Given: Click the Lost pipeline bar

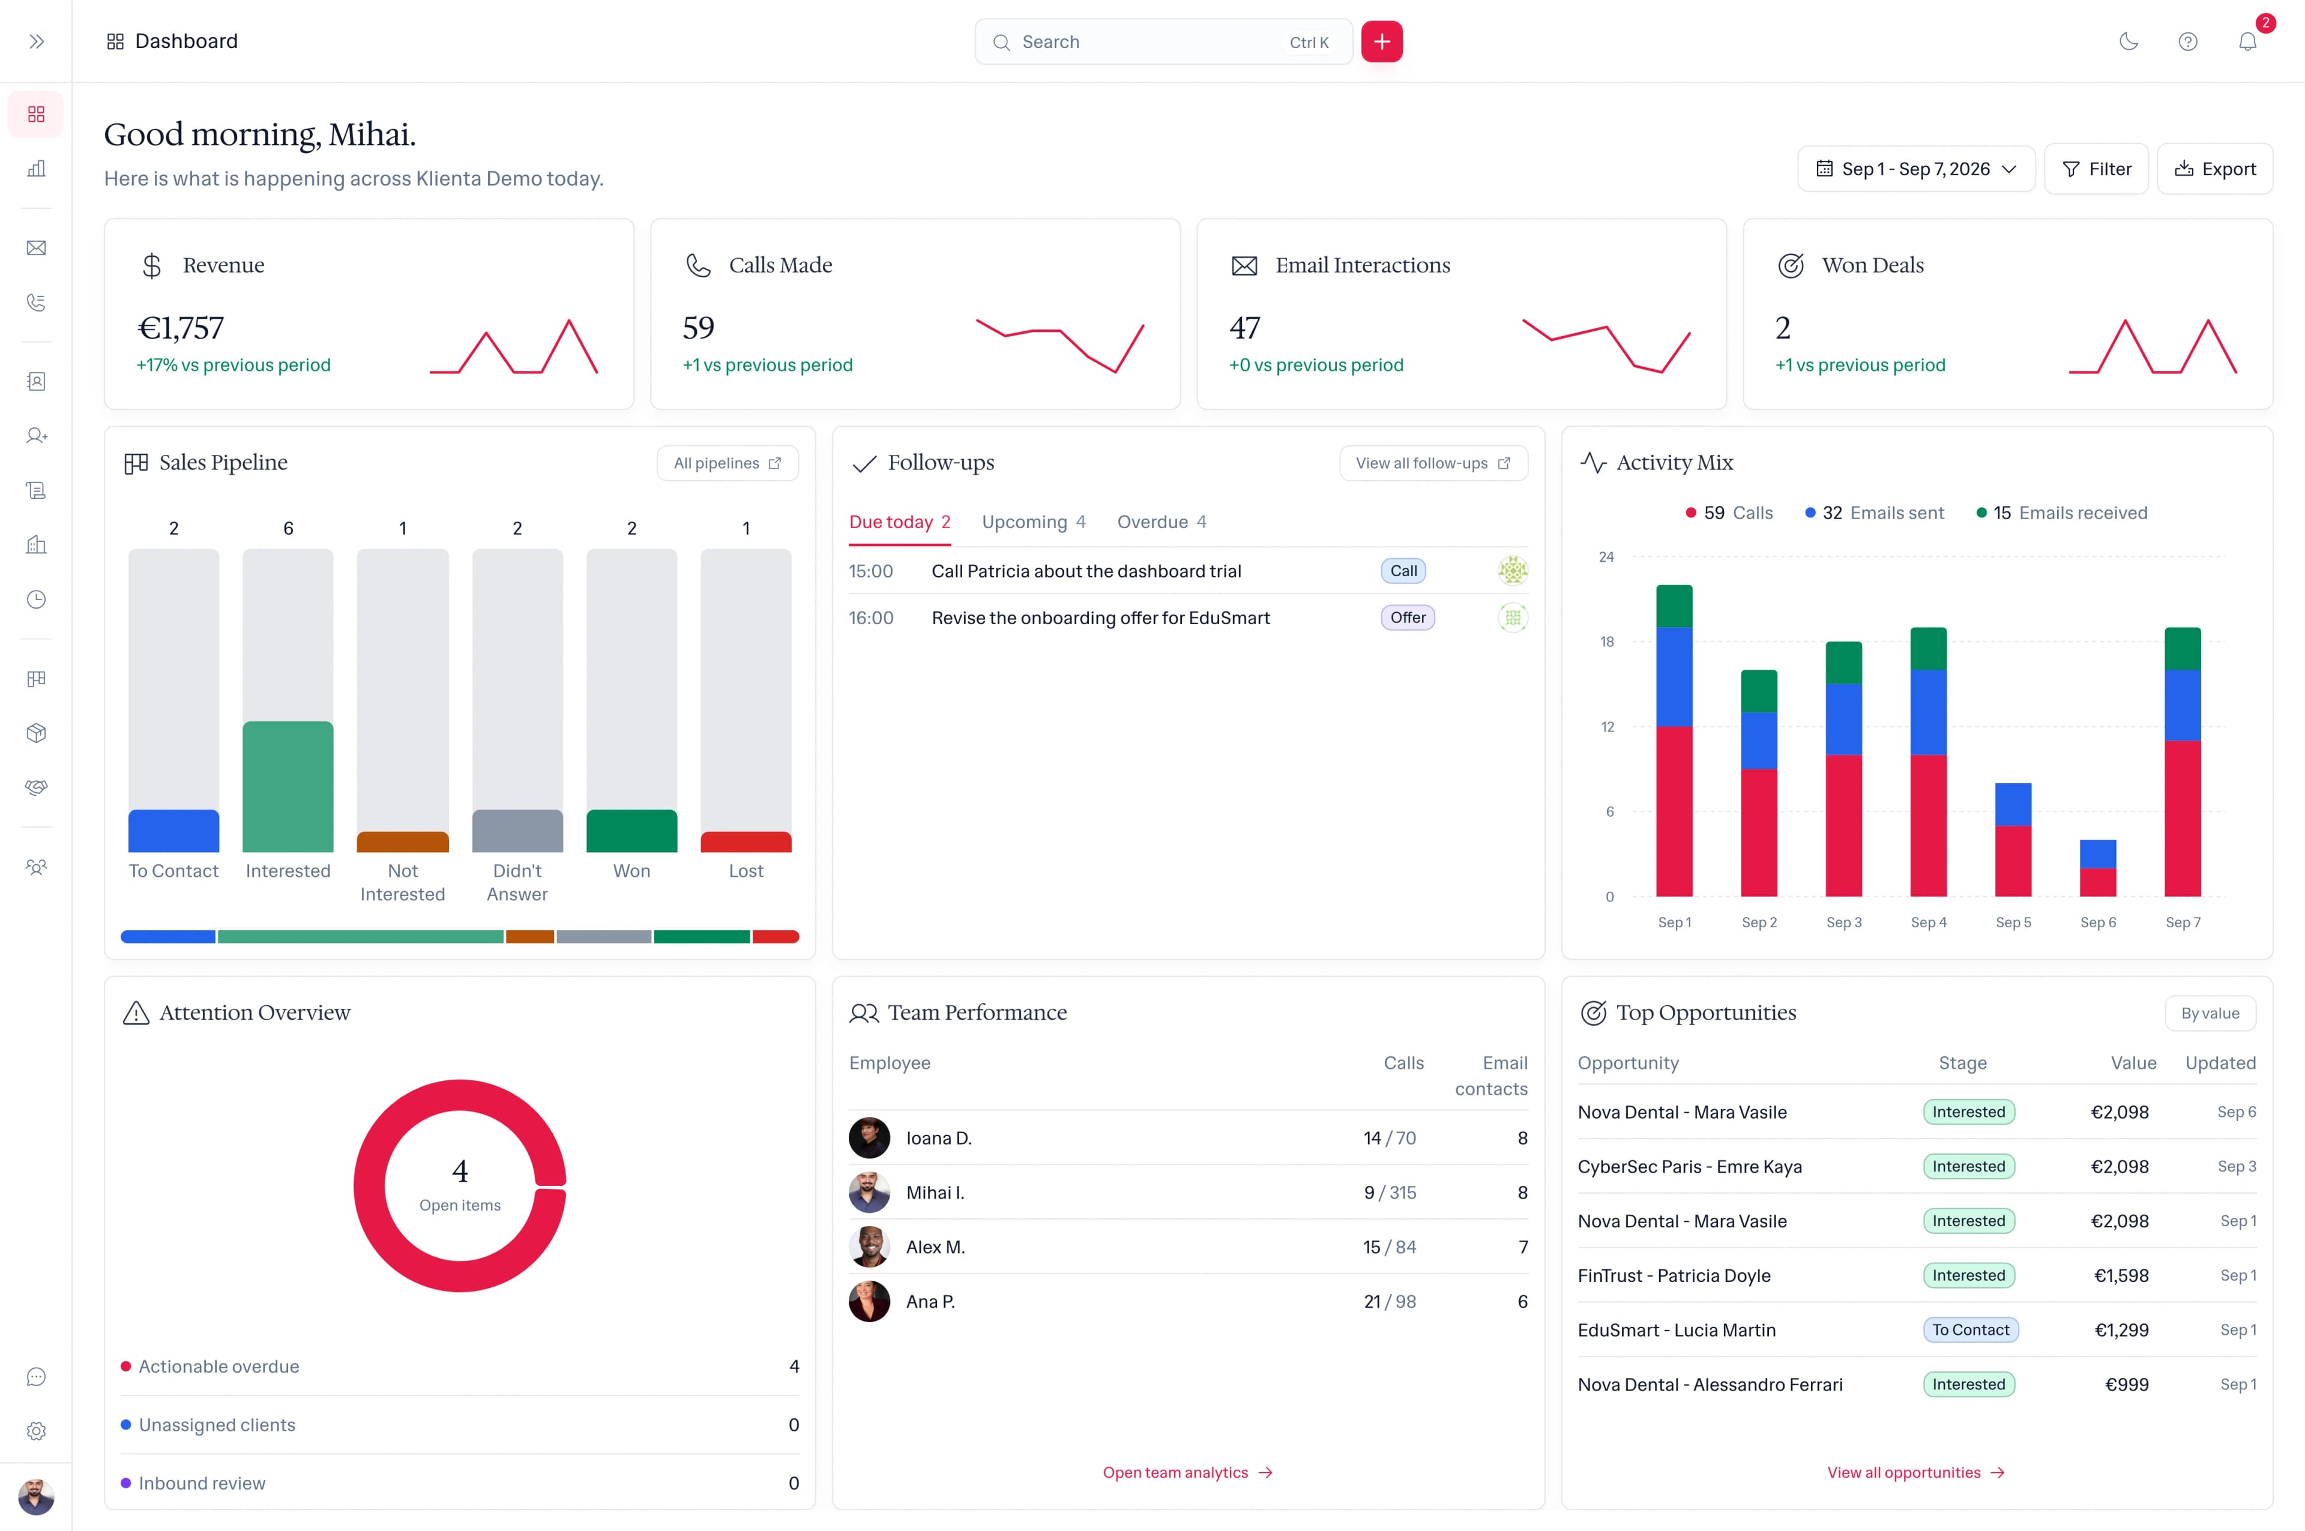Looking at the screenshot, I should [x=746, y=841].
